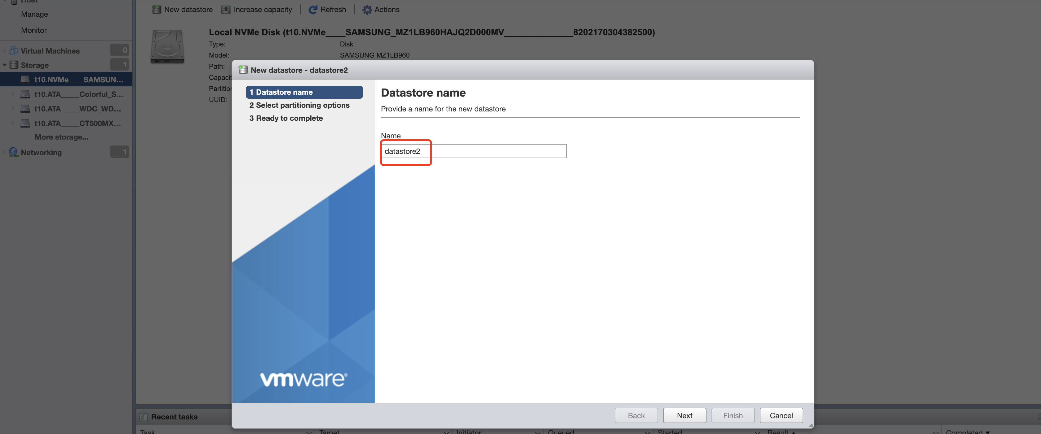Click the New datastore toolbar icon

(x=156, y=9)
